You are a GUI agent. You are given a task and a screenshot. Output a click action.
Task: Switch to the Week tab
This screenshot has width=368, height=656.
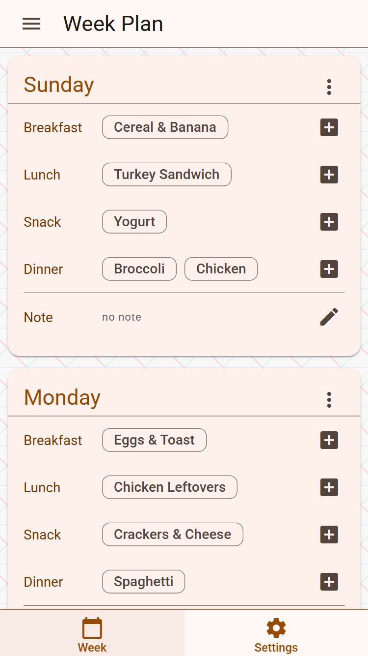pos(92,634)
